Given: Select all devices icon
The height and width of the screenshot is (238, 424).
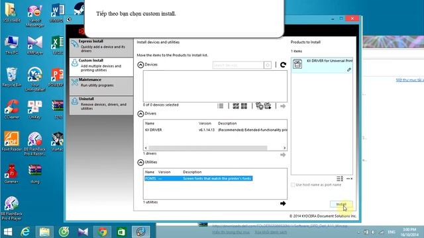Looking at the screenshot, I should click(x=236, y=106).
